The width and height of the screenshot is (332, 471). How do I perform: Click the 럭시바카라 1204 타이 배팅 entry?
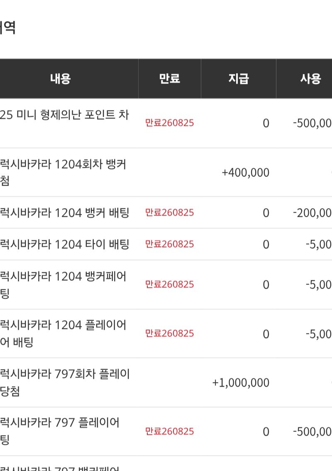click(x=65, y=245)
